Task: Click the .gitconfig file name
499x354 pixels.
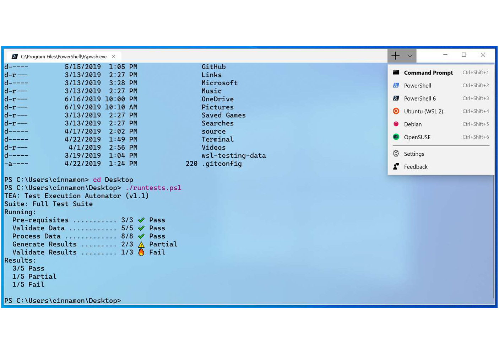Action: click(x=222, y=163)
